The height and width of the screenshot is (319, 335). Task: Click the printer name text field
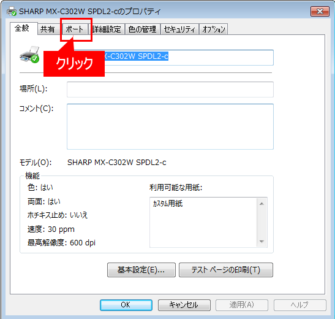(x=170, y=58)
